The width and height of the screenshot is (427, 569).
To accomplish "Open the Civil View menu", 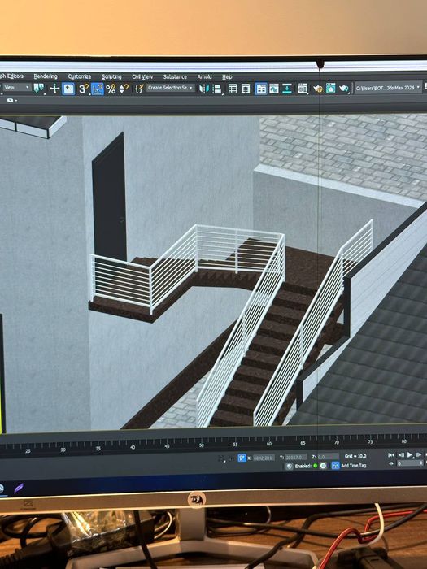I will pos(142,77).
